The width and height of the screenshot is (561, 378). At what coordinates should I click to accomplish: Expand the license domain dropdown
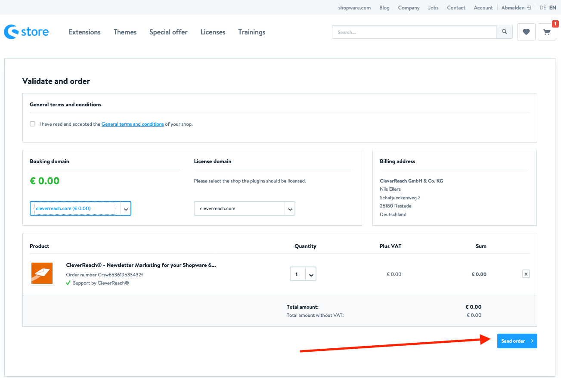click(290, 209)
